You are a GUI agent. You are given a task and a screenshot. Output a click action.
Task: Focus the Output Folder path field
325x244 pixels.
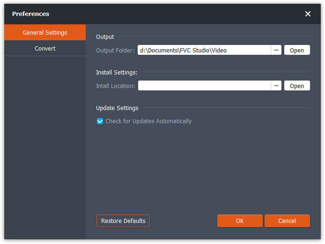point(204,50)
